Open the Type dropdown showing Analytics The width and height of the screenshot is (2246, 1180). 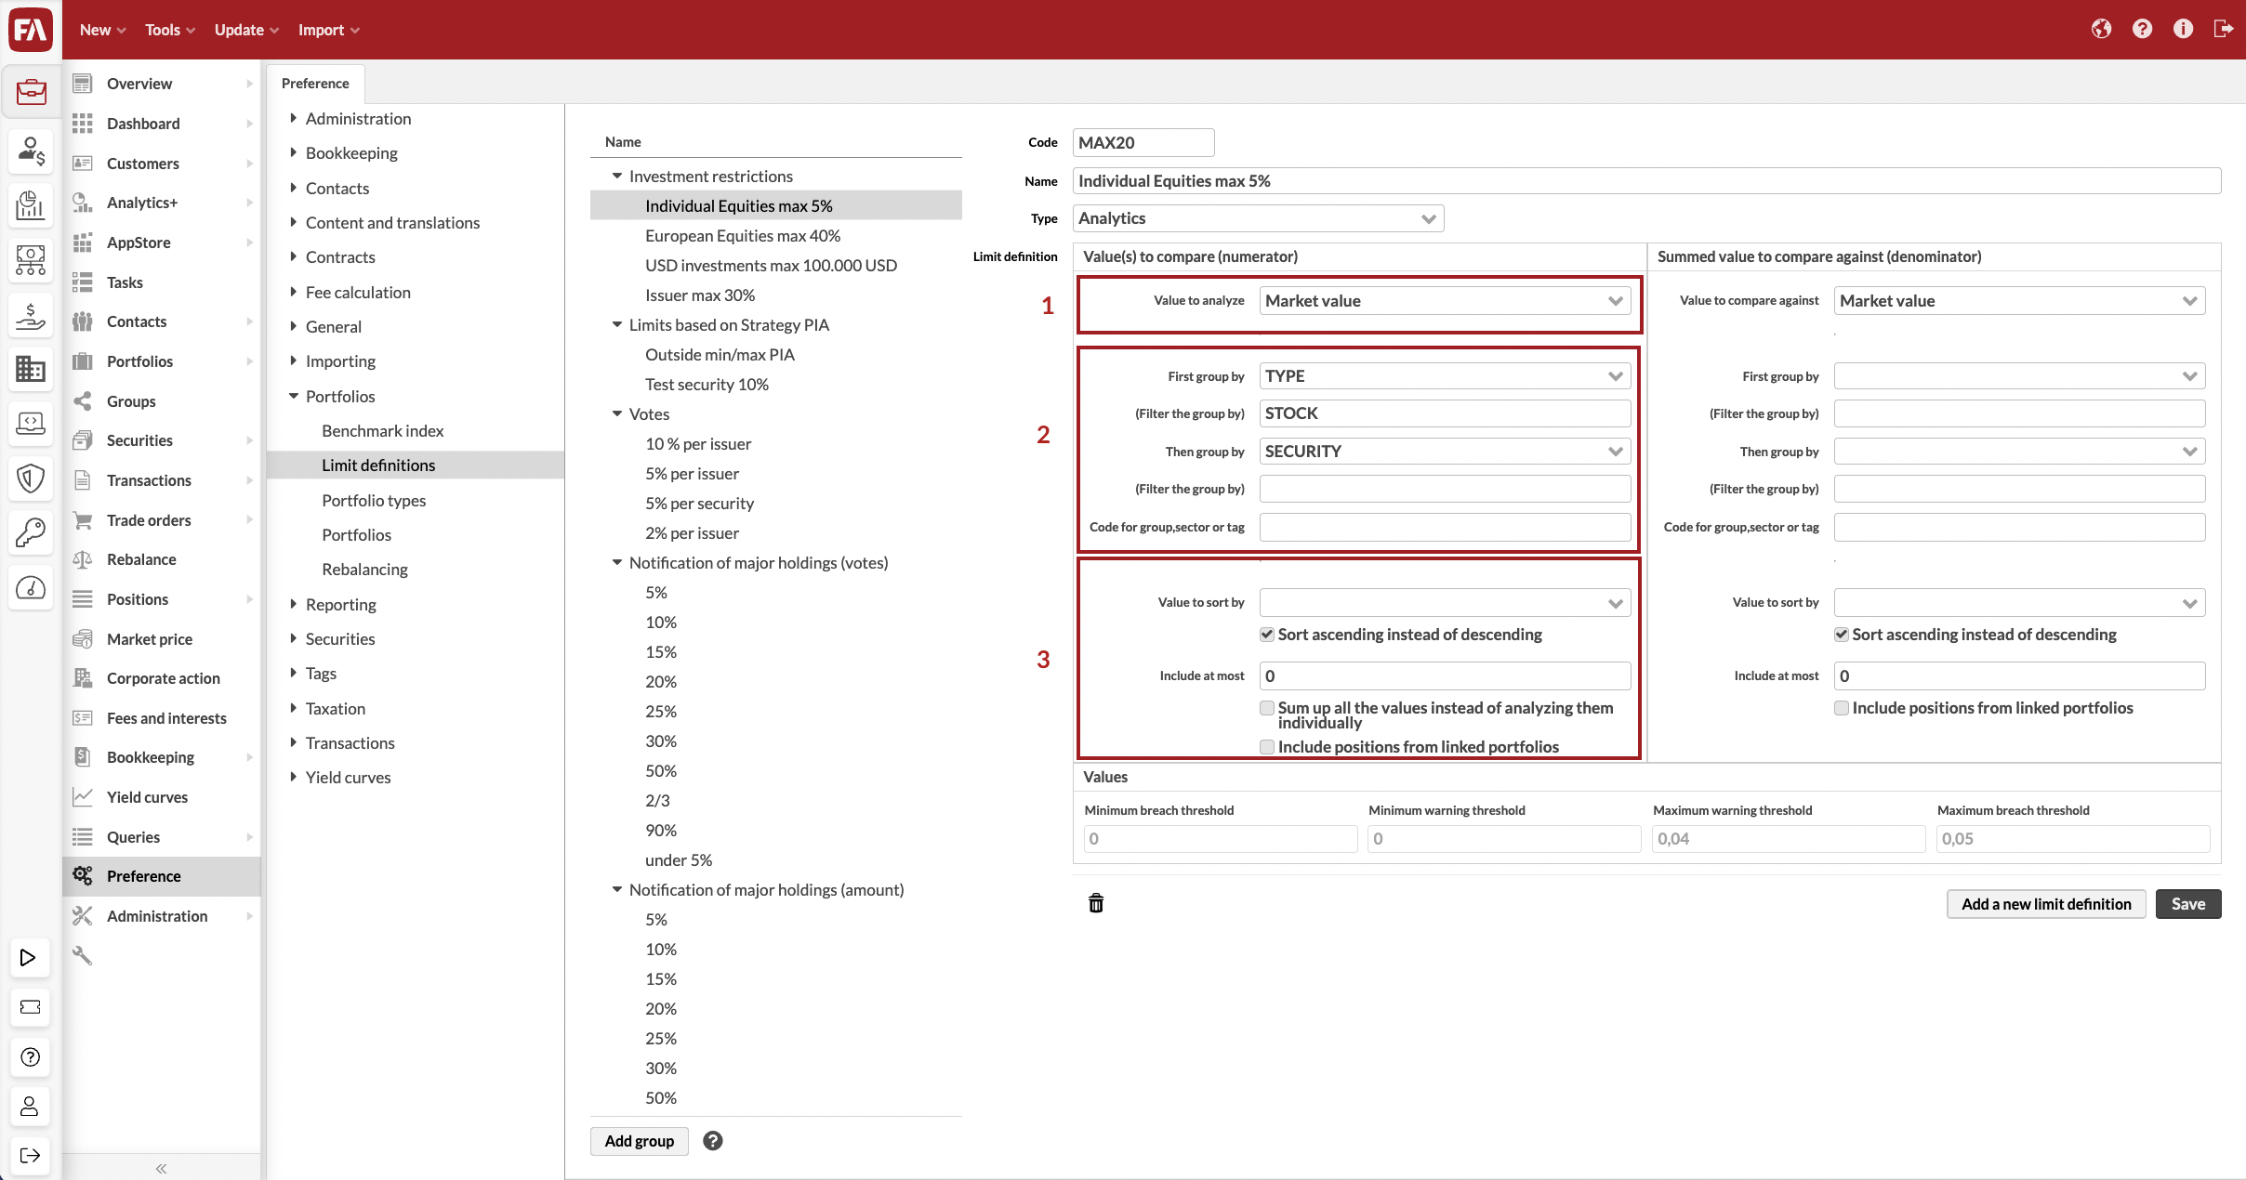1258,218
